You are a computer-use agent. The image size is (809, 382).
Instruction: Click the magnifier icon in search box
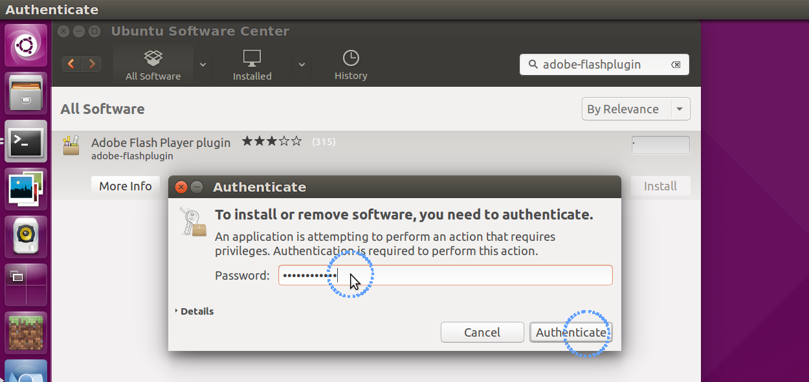pyautogui.click(x=533, y=64)
